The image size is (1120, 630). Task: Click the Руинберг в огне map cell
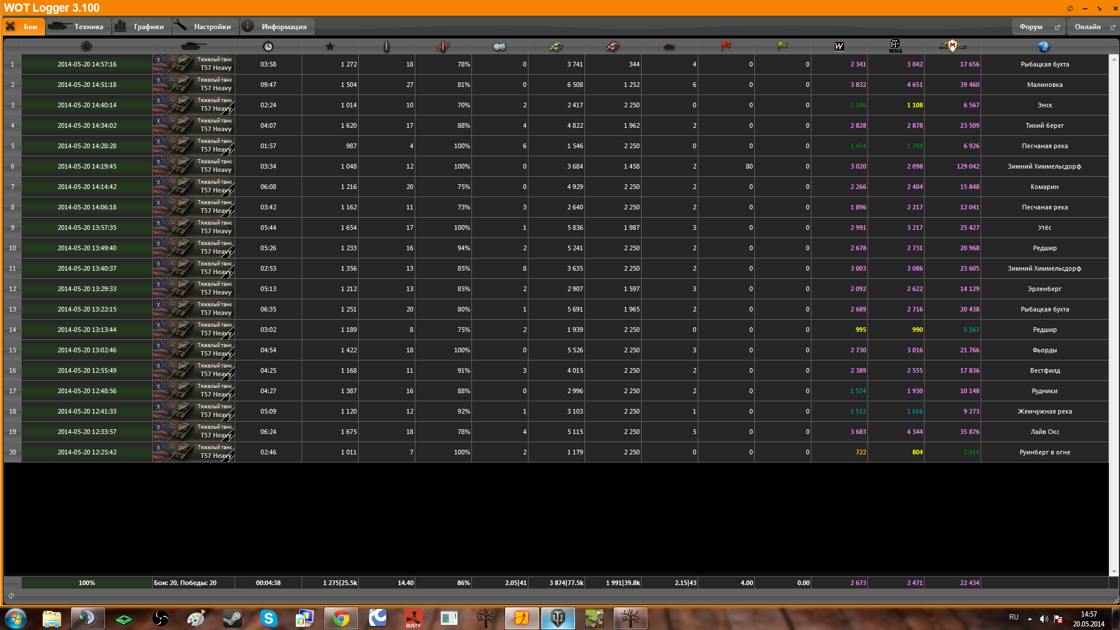click(x=1044, y=452)
